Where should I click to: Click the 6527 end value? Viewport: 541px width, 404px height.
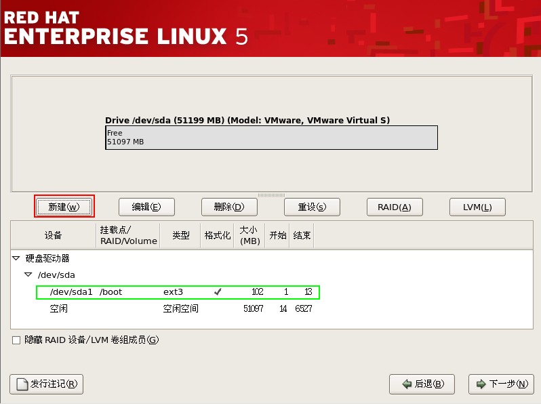[x=304, y=308]
